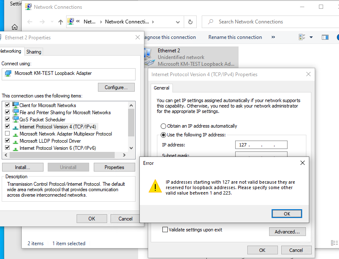Show additional commands overflow chevron
The height and width of the screenshot is (259, 339).
pos(273,37)
